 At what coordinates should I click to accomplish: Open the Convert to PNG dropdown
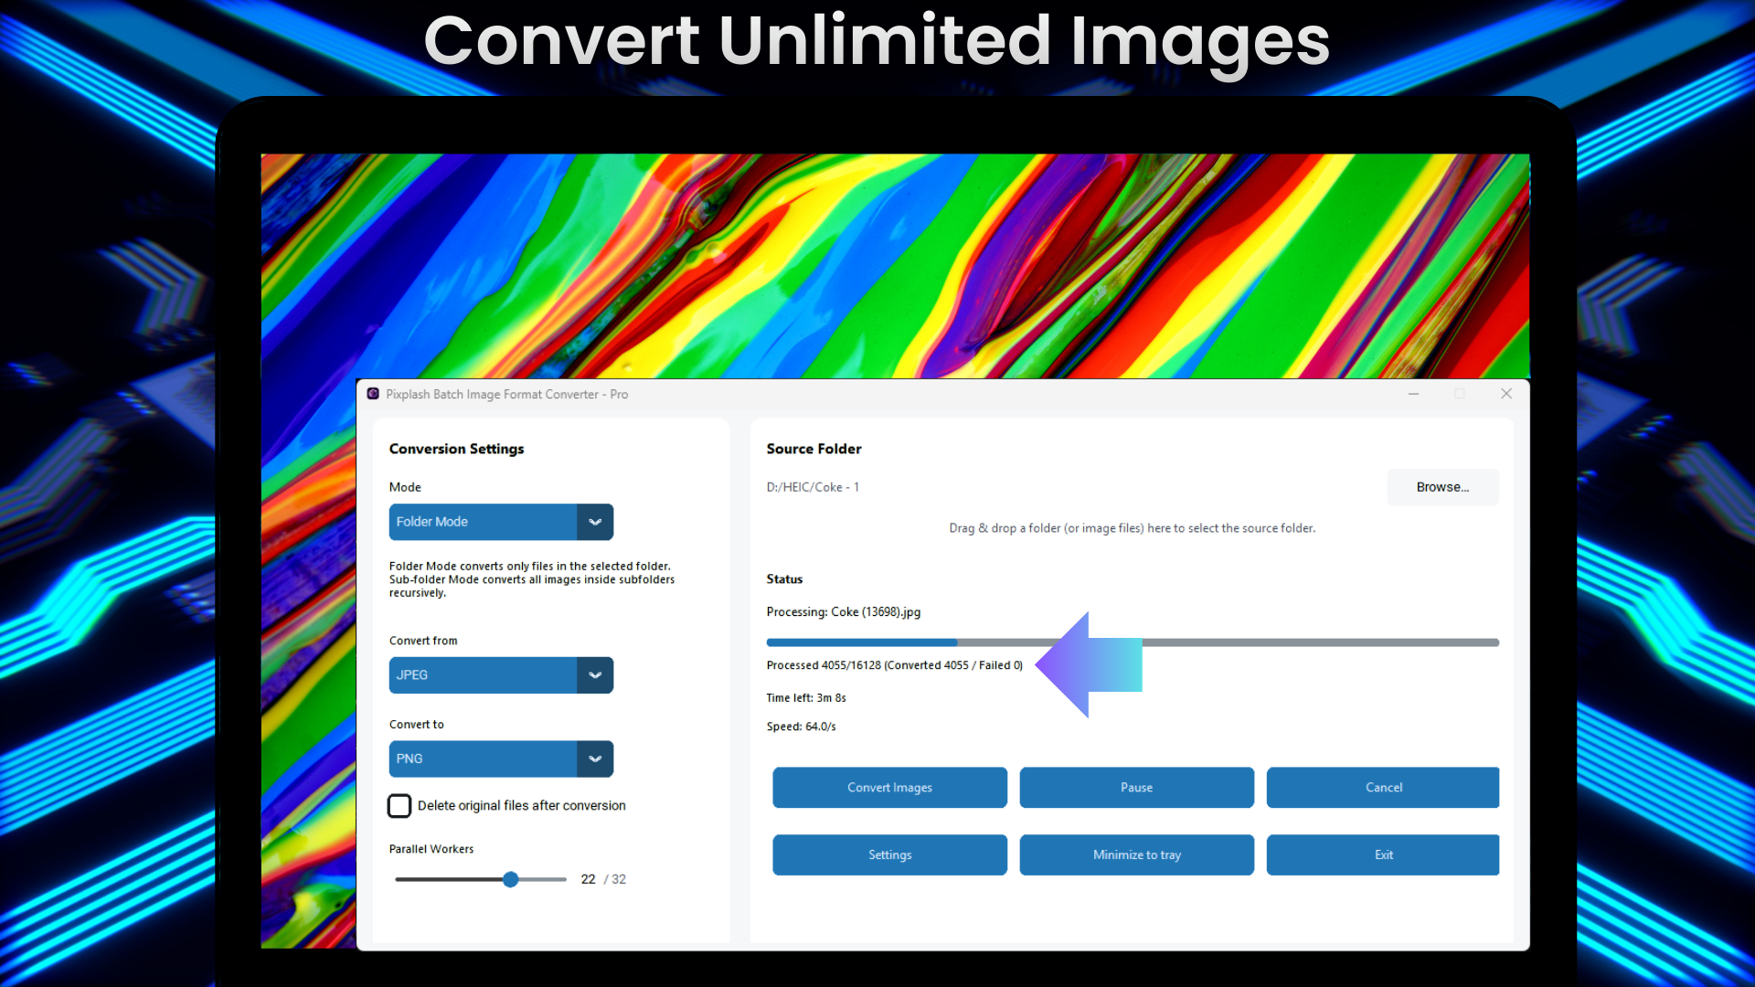coord(501,759)
